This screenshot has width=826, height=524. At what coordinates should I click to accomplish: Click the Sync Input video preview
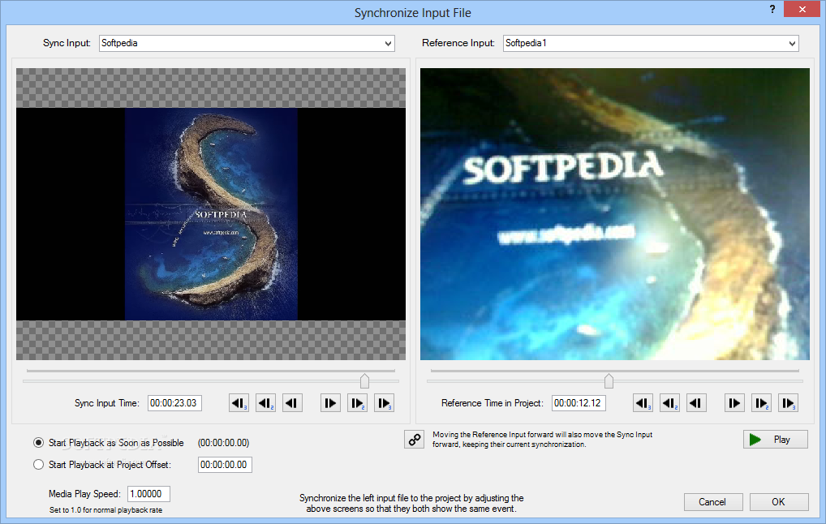click(211, 214)
